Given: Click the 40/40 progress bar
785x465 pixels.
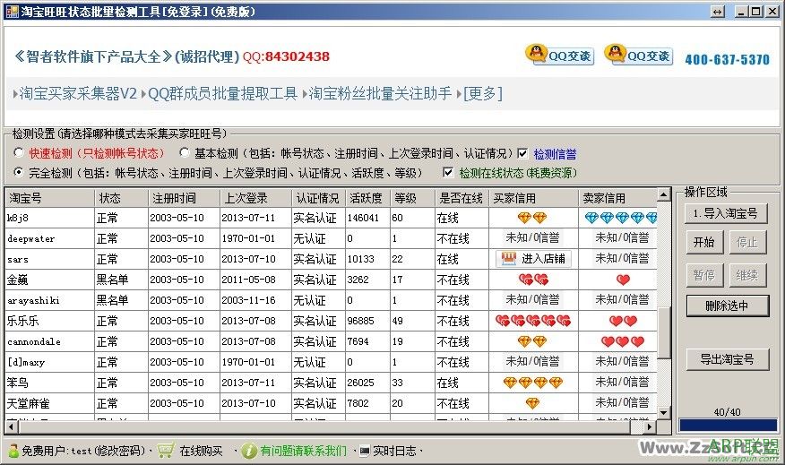Looking at the screenshot, I should (x=728, y=425).
